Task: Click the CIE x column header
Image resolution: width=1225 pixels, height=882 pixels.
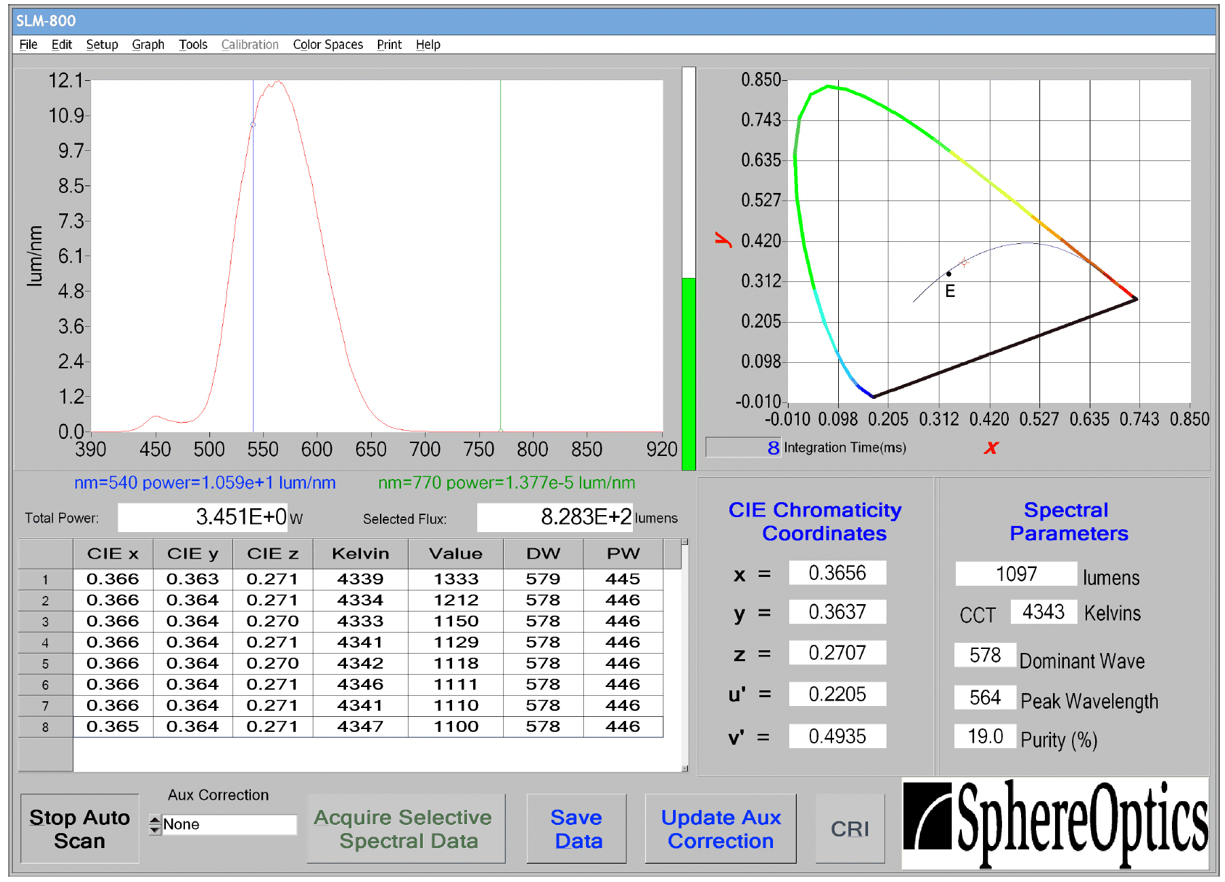Action: click(113, 554)
